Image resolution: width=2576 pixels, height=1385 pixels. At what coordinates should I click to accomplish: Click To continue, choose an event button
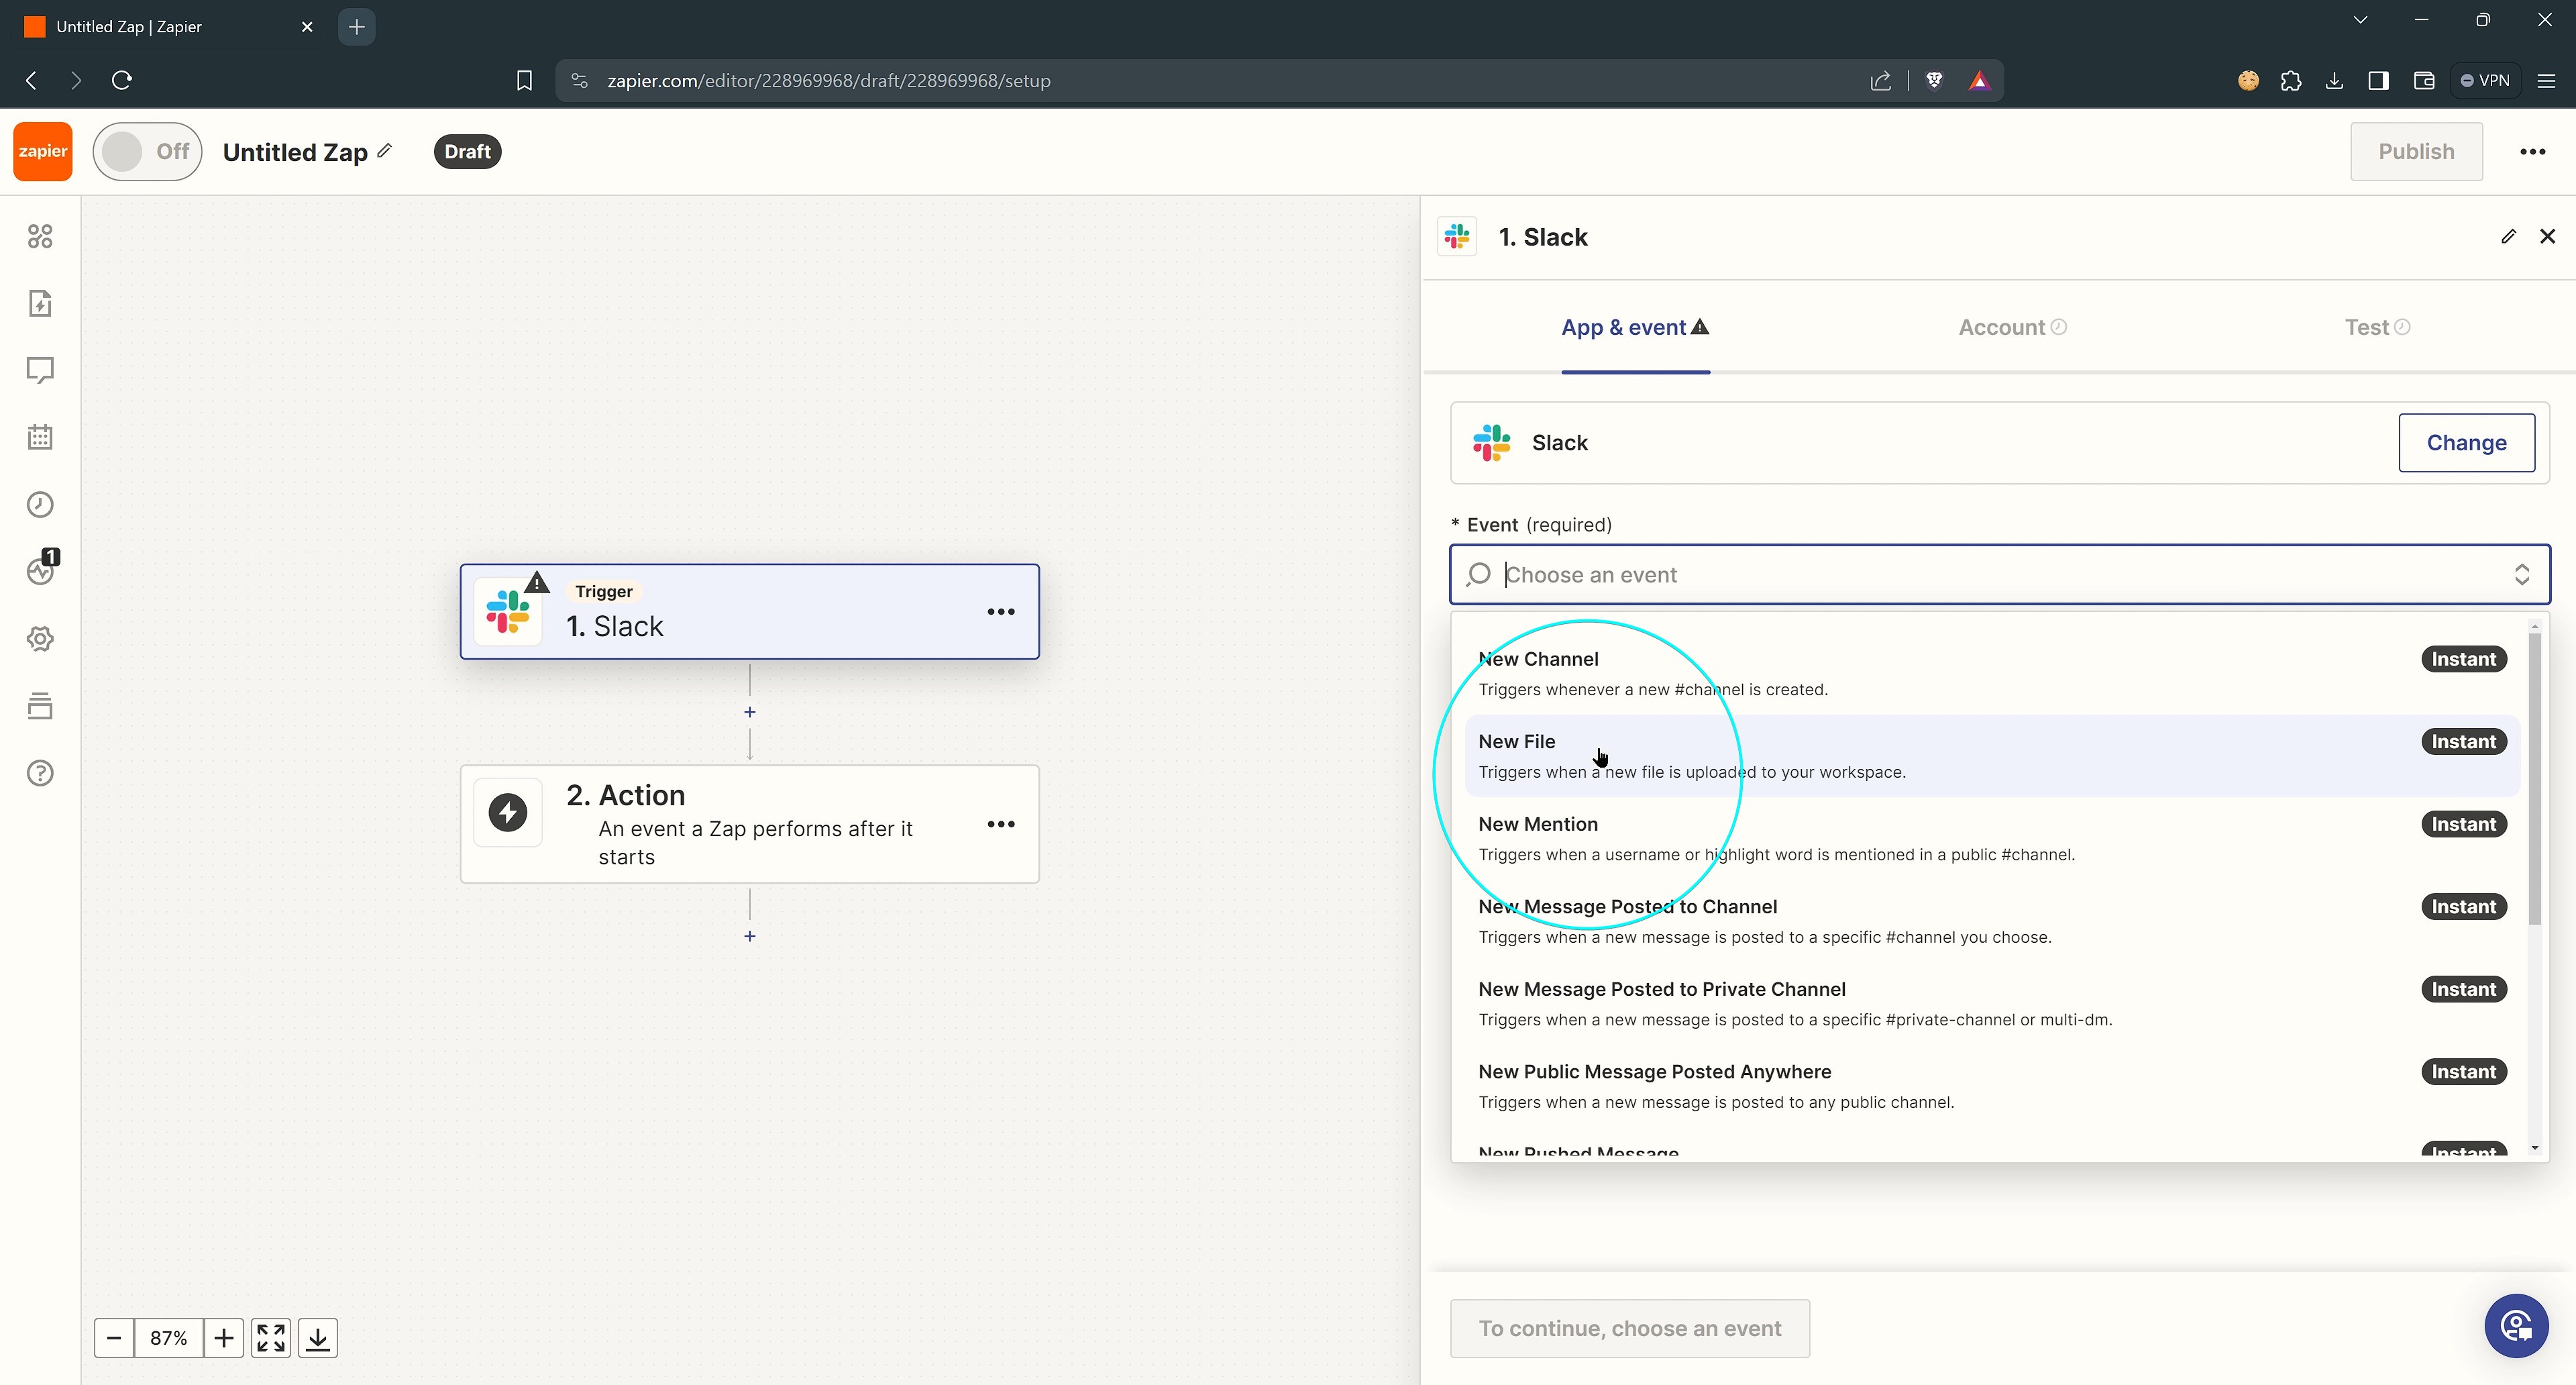1629,1328
